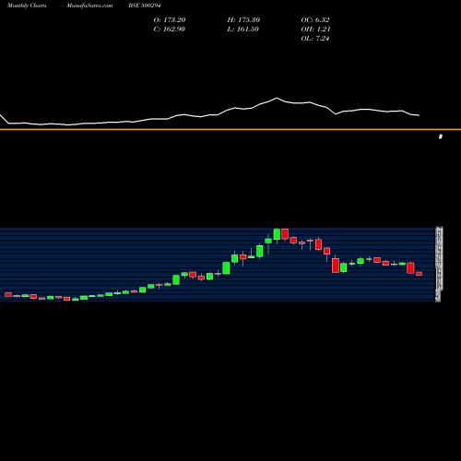Select the low price 'L: 161.50'

(242, 29)
